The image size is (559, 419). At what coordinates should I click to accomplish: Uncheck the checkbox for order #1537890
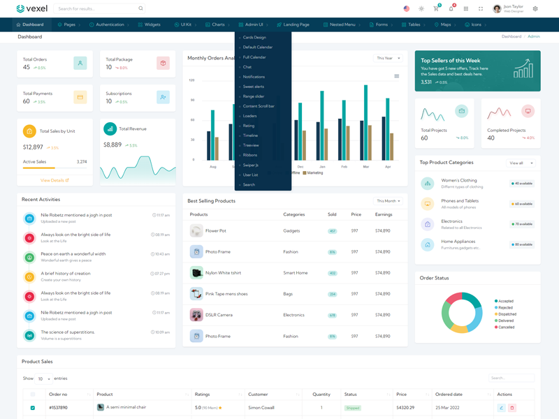coord(33,408)
